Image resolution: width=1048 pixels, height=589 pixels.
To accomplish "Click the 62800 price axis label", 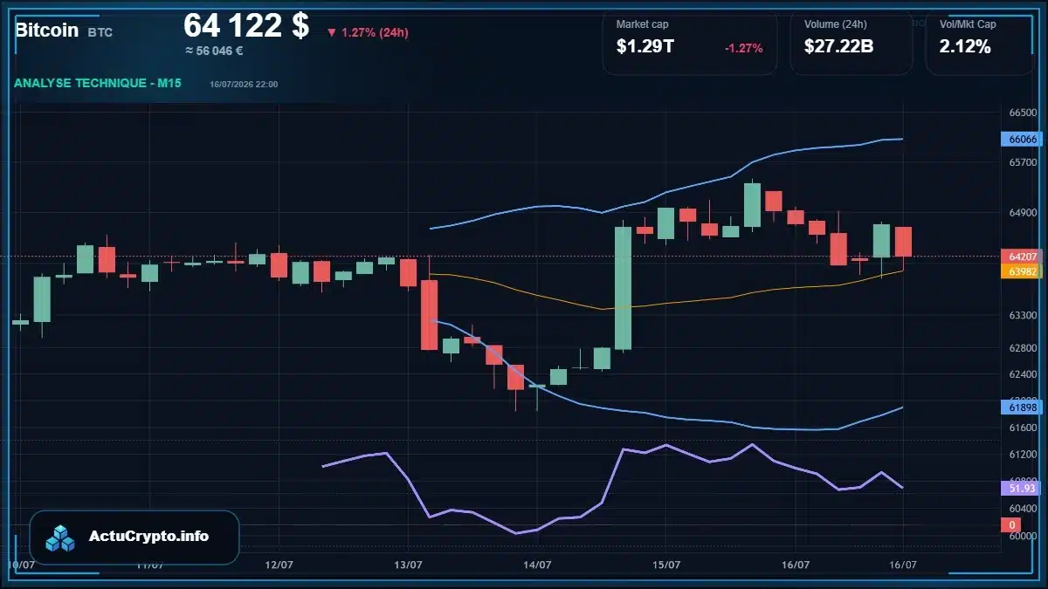I will coord(1023,348).
